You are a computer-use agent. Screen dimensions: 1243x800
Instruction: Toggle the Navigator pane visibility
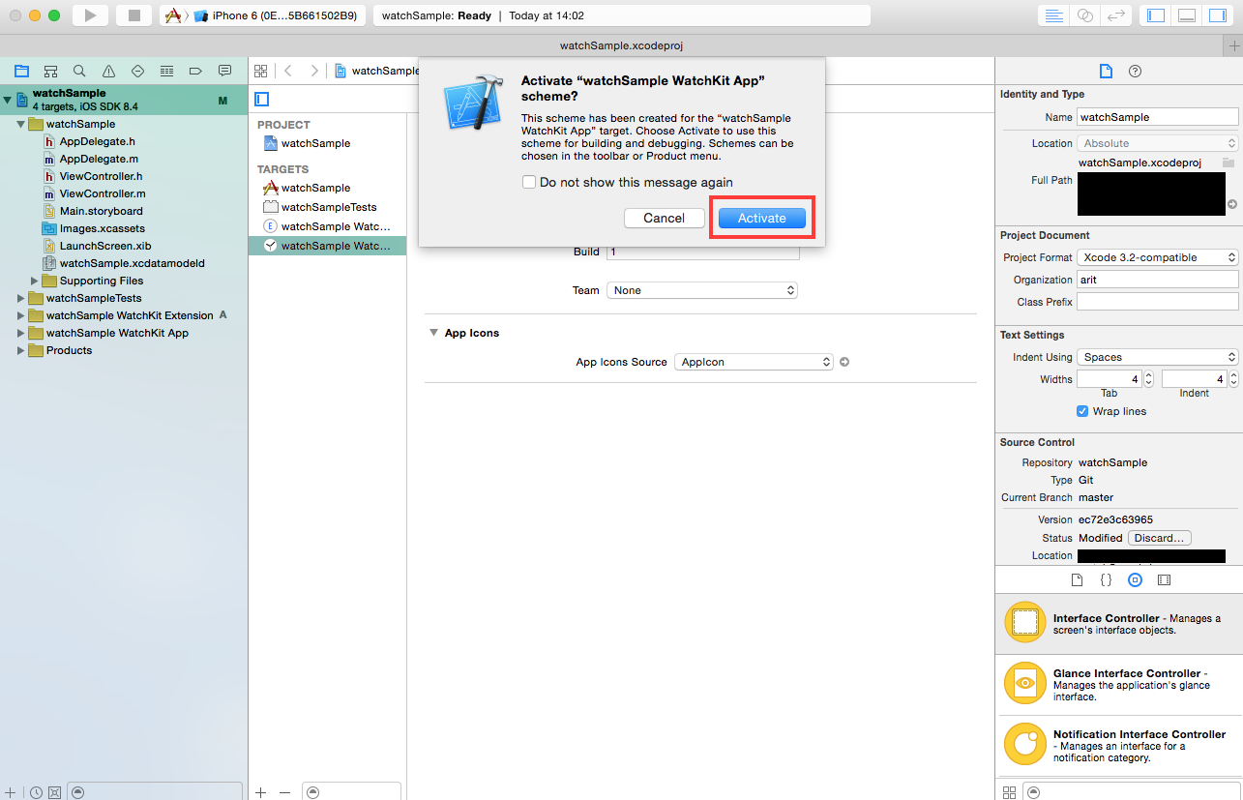click(x=1156, y=15)
